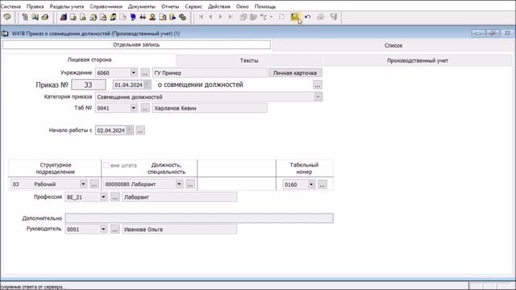This screenshot has height=290, width=516.
Task: Click the highlighted yellow save icon
Action: (294, 17)
